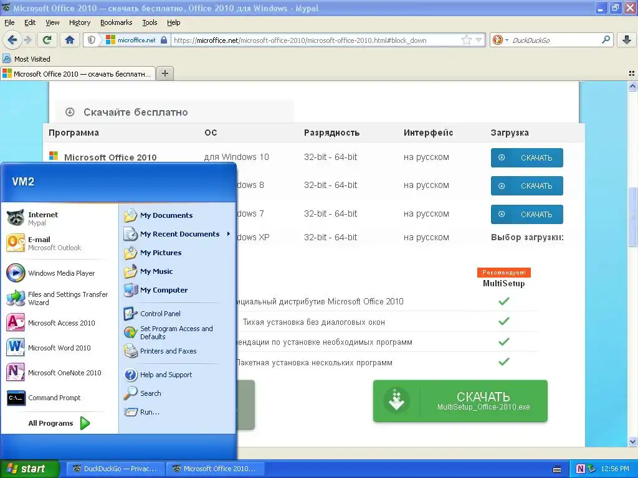Open the Run... dialog
Image resolution: width=638 pixels, height=478 pixels.
click(x=178, y=412)
